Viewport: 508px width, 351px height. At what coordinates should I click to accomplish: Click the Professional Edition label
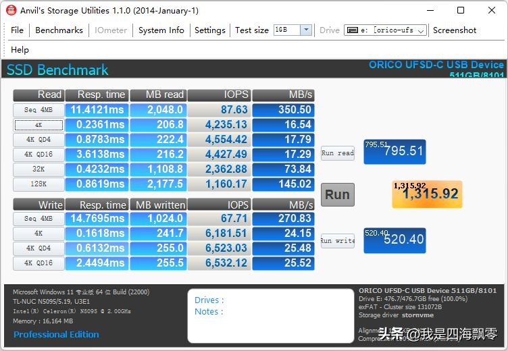point(56,335)
